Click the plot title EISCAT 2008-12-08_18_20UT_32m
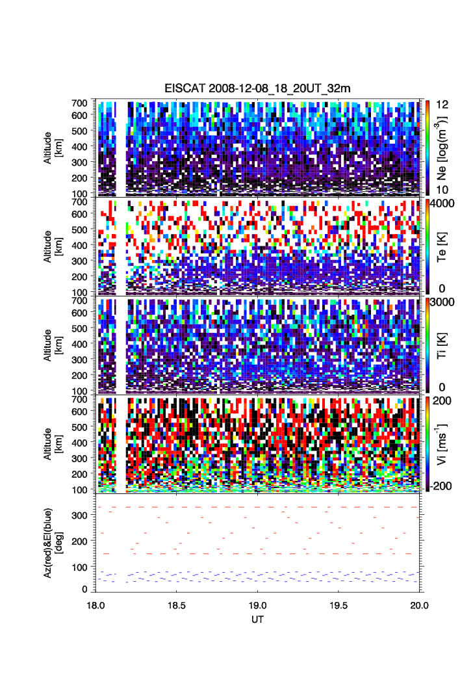 pos(257,88)
